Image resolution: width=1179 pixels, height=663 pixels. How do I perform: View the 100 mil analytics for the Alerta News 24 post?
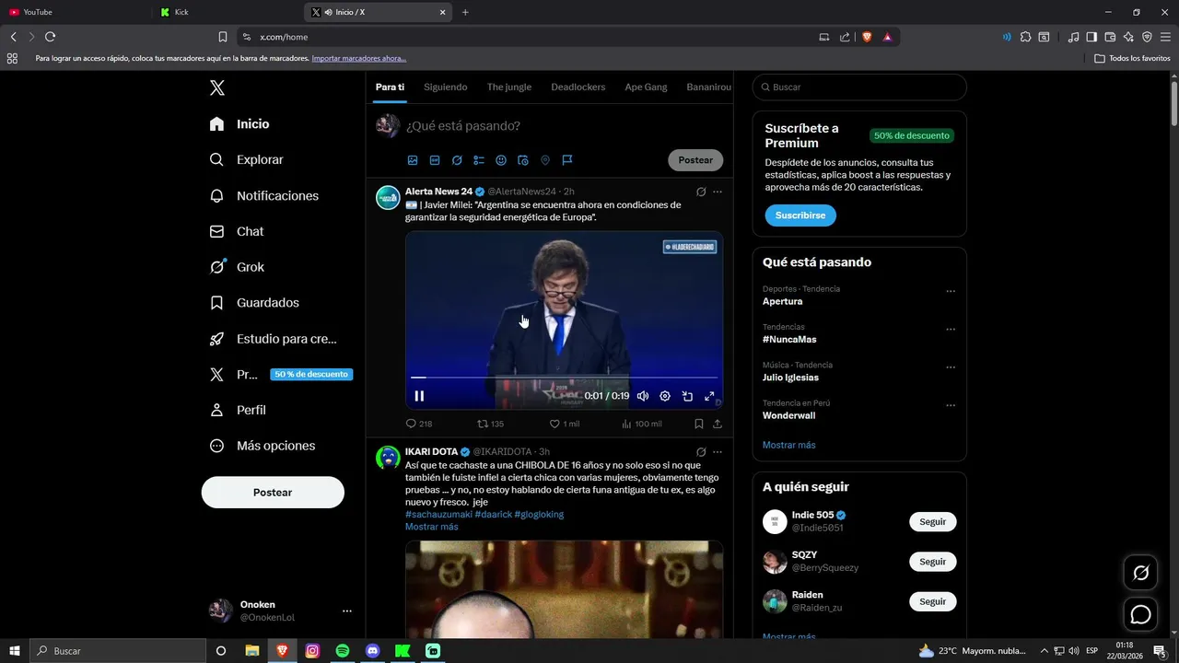pos(642,424)
